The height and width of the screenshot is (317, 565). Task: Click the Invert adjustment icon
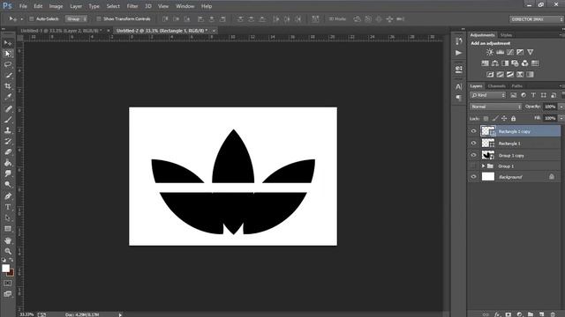[490, 74]
